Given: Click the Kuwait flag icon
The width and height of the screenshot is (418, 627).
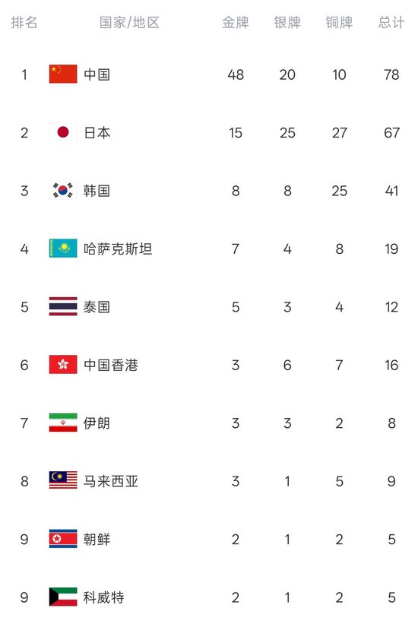Looking at the screenshot, I should [63, 597].
